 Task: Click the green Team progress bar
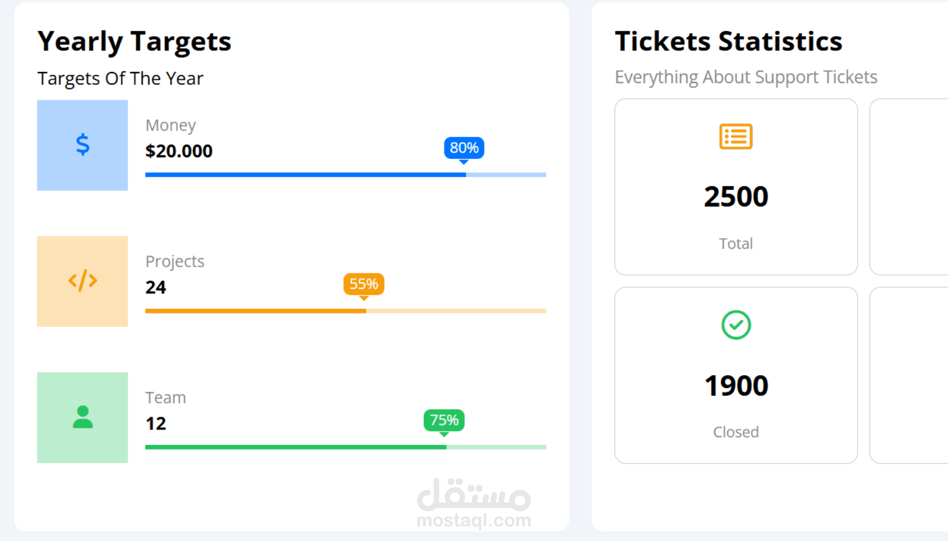[x=345, y=447]
